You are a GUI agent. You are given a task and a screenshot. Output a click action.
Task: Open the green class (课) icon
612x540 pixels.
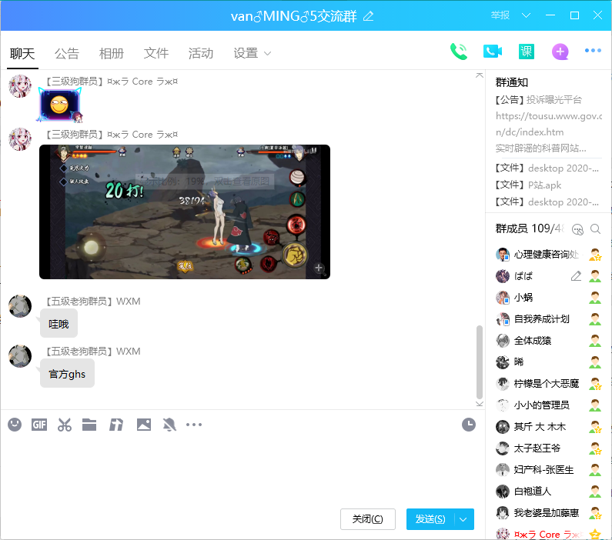click(x=526, y=52)
